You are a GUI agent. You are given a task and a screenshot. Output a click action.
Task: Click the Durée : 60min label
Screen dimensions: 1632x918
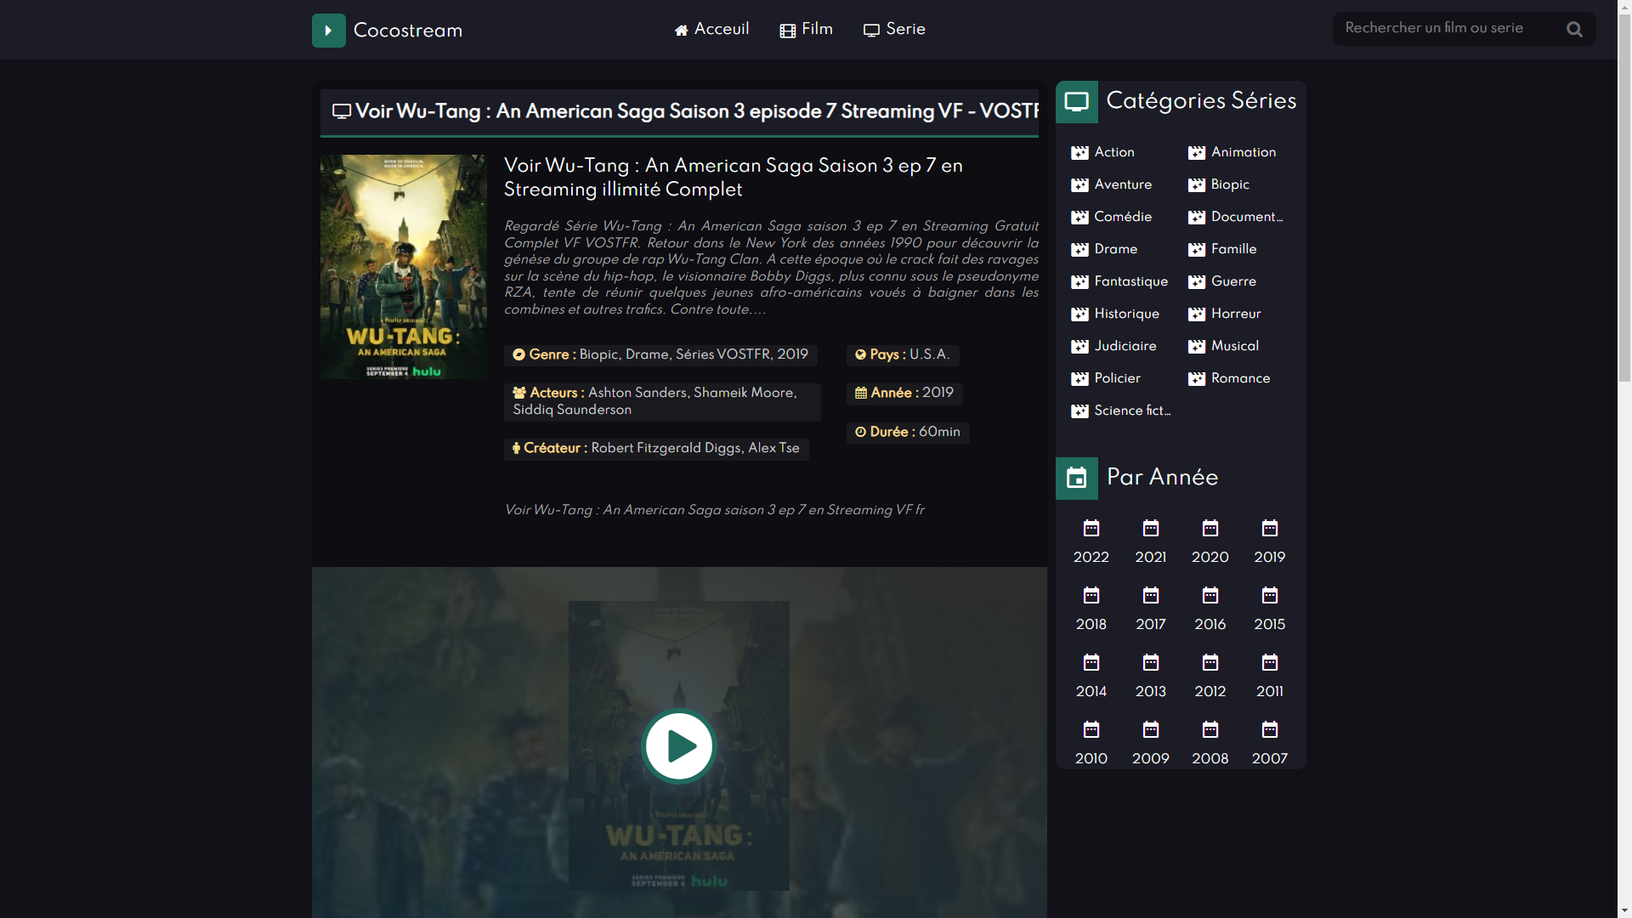point(908,433)
